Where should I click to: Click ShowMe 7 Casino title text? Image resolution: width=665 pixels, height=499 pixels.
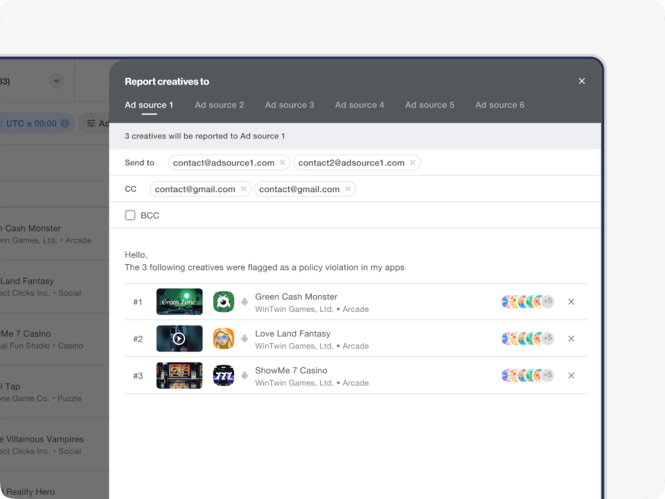tap(291, 370)
